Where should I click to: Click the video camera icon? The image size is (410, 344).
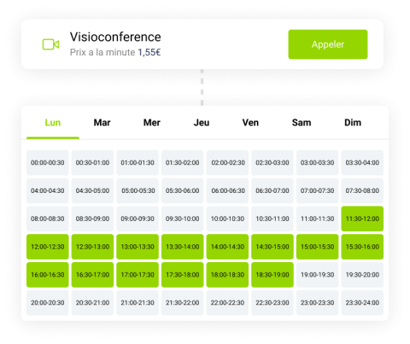click(50, 44)
